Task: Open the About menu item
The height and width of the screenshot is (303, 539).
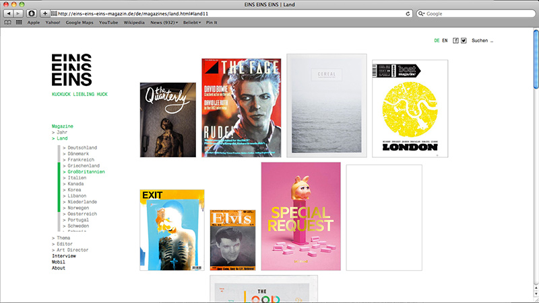Action: [59, 268]
